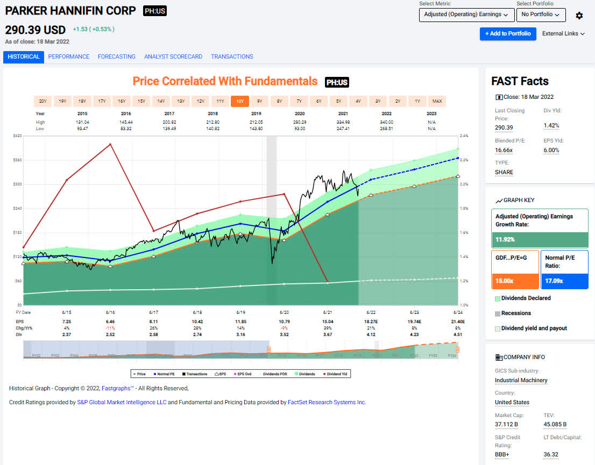Viewport: 595px width, 465px height.
Task: Toggle the EPS legend entry
Action: (x=220, y=374)
